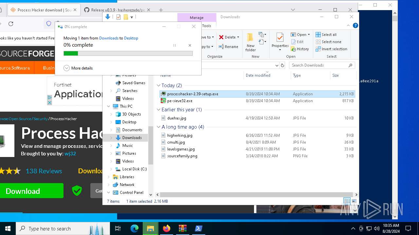Open wj32 author link

pos(70,153)
